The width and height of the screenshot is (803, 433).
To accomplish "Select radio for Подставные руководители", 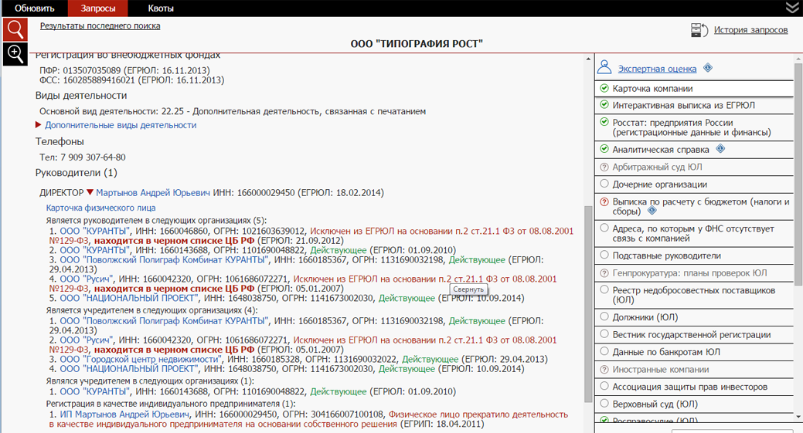I will [x=604, y=255].
